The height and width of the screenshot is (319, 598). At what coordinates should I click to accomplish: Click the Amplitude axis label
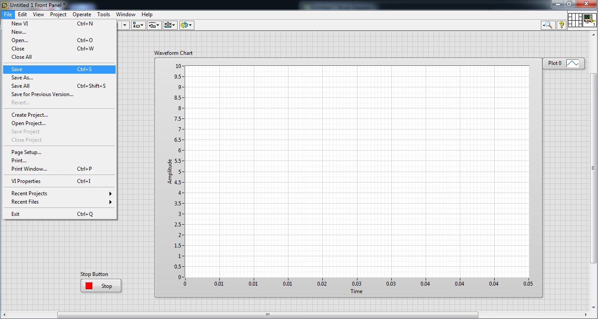point(170,171)
